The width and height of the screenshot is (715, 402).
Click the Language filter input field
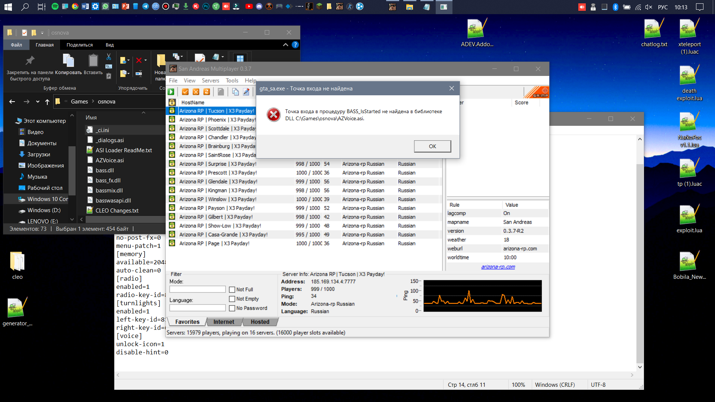coord(197,308)
